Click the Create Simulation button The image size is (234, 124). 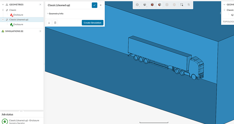pos(93,23)
